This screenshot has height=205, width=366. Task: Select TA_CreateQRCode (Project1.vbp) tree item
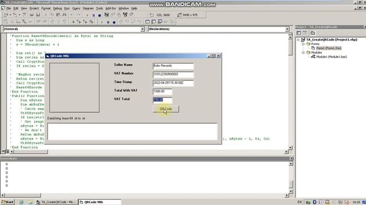click(x=332, y=40)
